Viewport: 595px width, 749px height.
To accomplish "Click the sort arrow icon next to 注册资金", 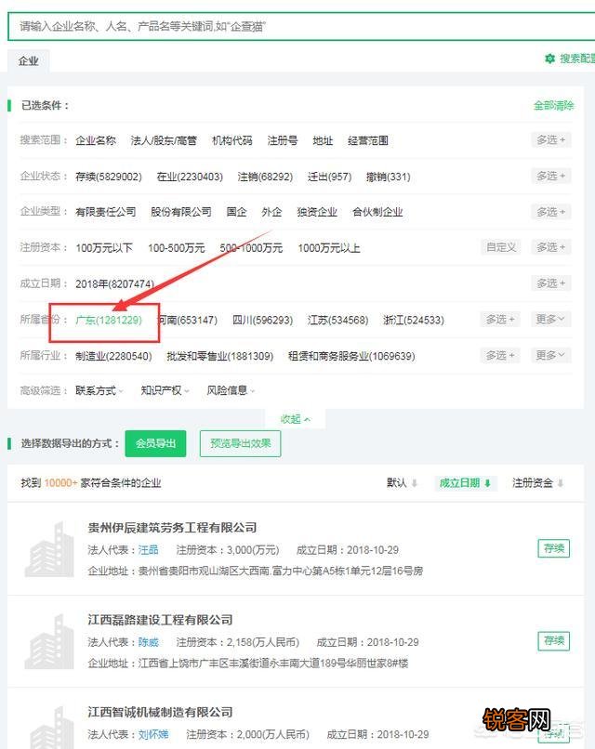I will (560, 483).
